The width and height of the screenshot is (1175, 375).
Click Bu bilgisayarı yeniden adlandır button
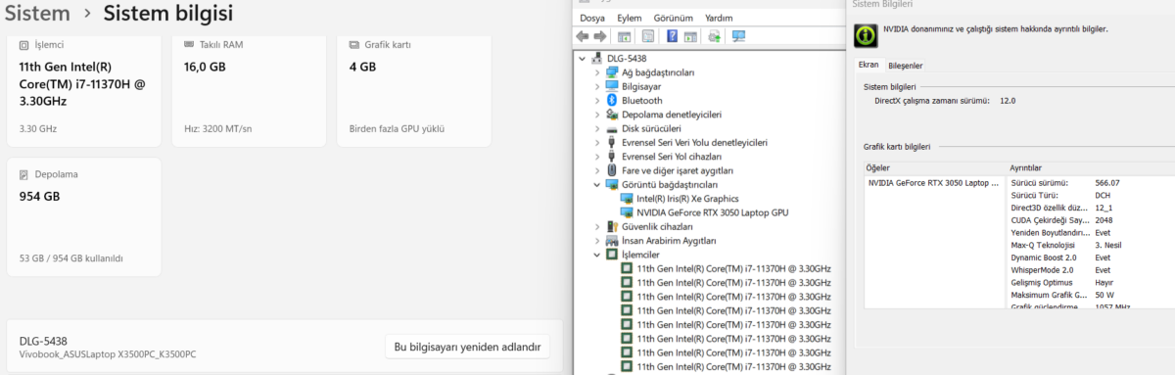(467, 347)
